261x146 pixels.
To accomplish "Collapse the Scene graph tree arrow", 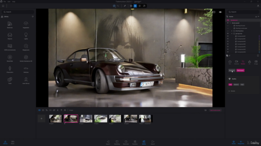I will (x=230, y=23).
